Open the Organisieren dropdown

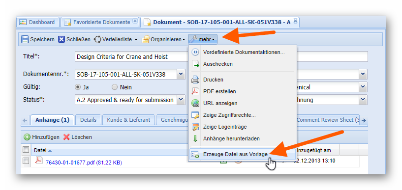pyautogui.click(x=163, y=39)
